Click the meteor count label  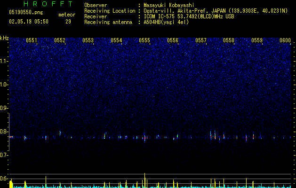(x=67, y=15)
